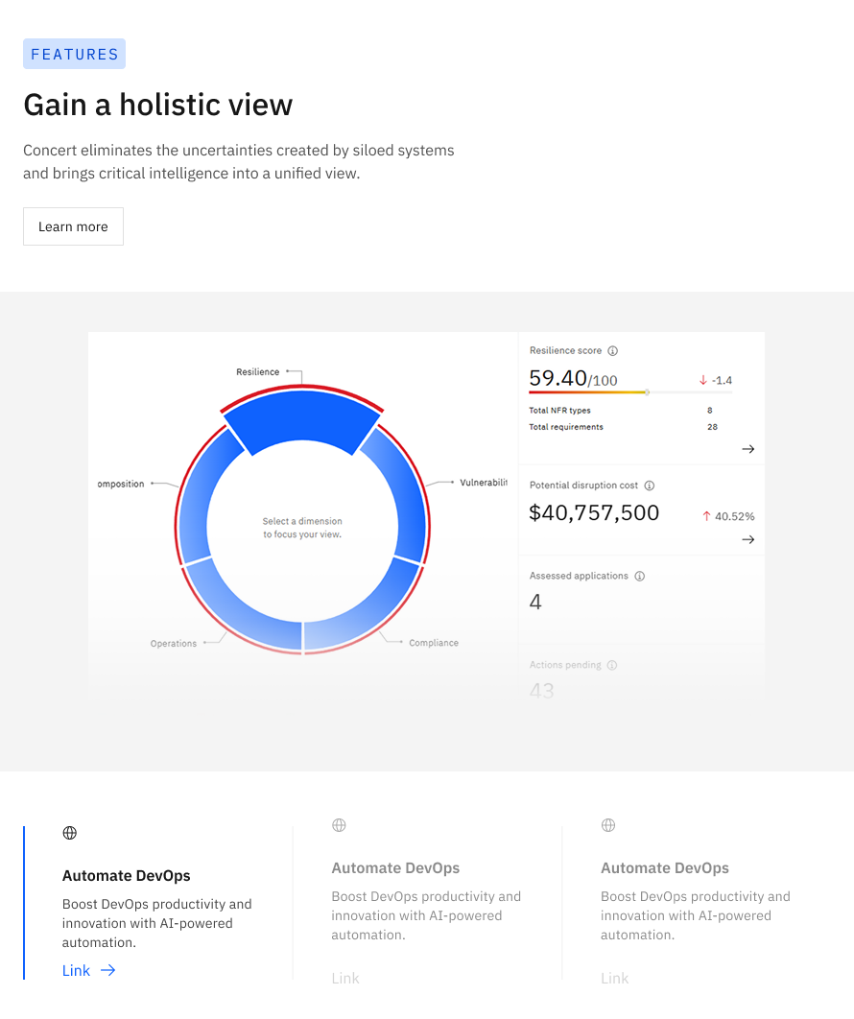The height and width of the screenshot is (1019, 854).
Task: Click the globe icon above the right Automate DevOps card
Action: coord(607,824)
